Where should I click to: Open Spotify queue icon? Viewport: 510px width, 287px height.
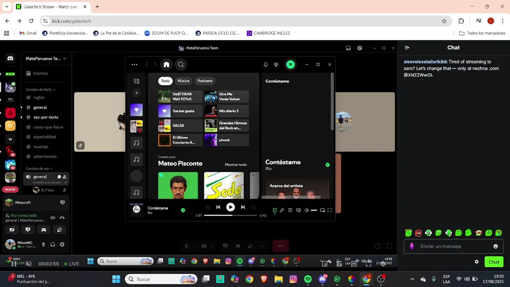(x=290, y=210)
